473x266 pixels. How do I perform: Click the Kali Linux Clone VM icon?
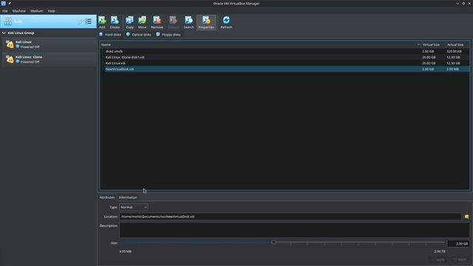(x=10, y=59)
